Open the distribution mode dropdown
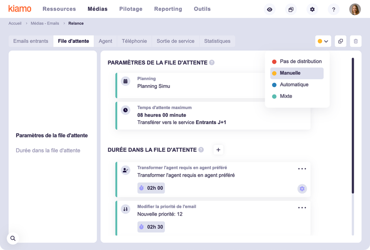Image resolution: width=370 pixels, height=250 pixels. click(x=323, y=41)
